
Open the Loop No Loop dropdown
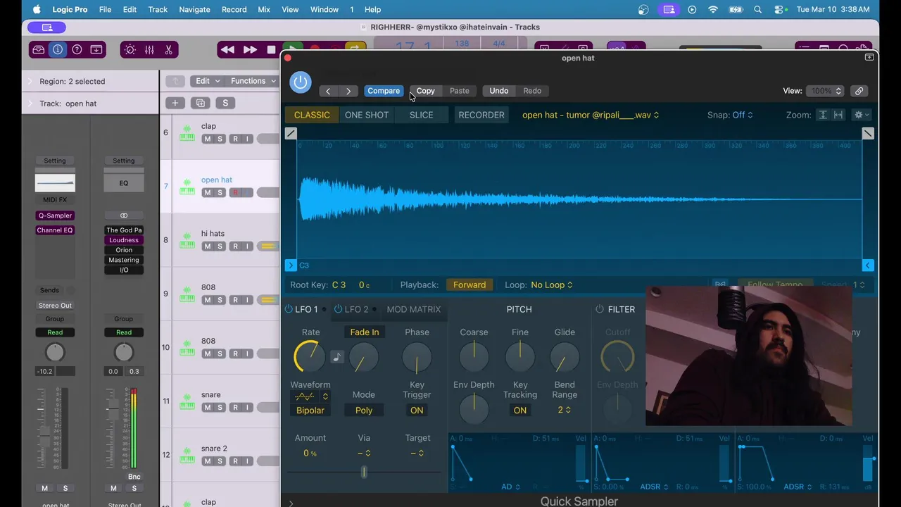[x=552, y=284]
